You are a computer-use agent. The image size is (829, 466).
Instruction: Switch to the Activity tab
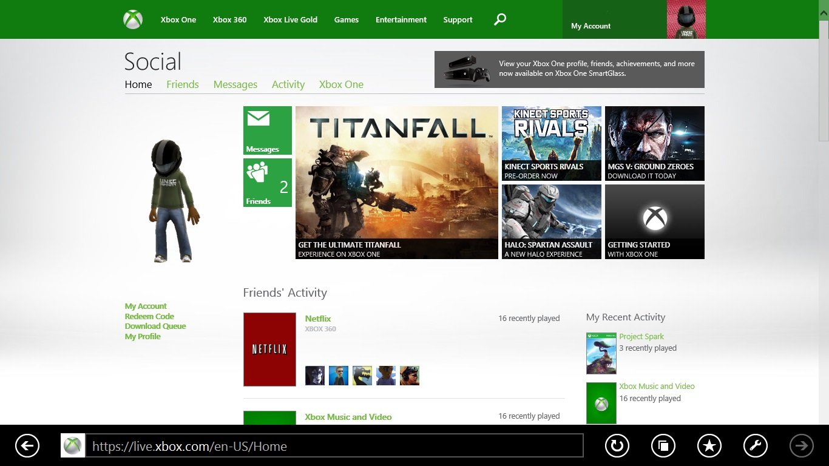[x=288, y=84]
